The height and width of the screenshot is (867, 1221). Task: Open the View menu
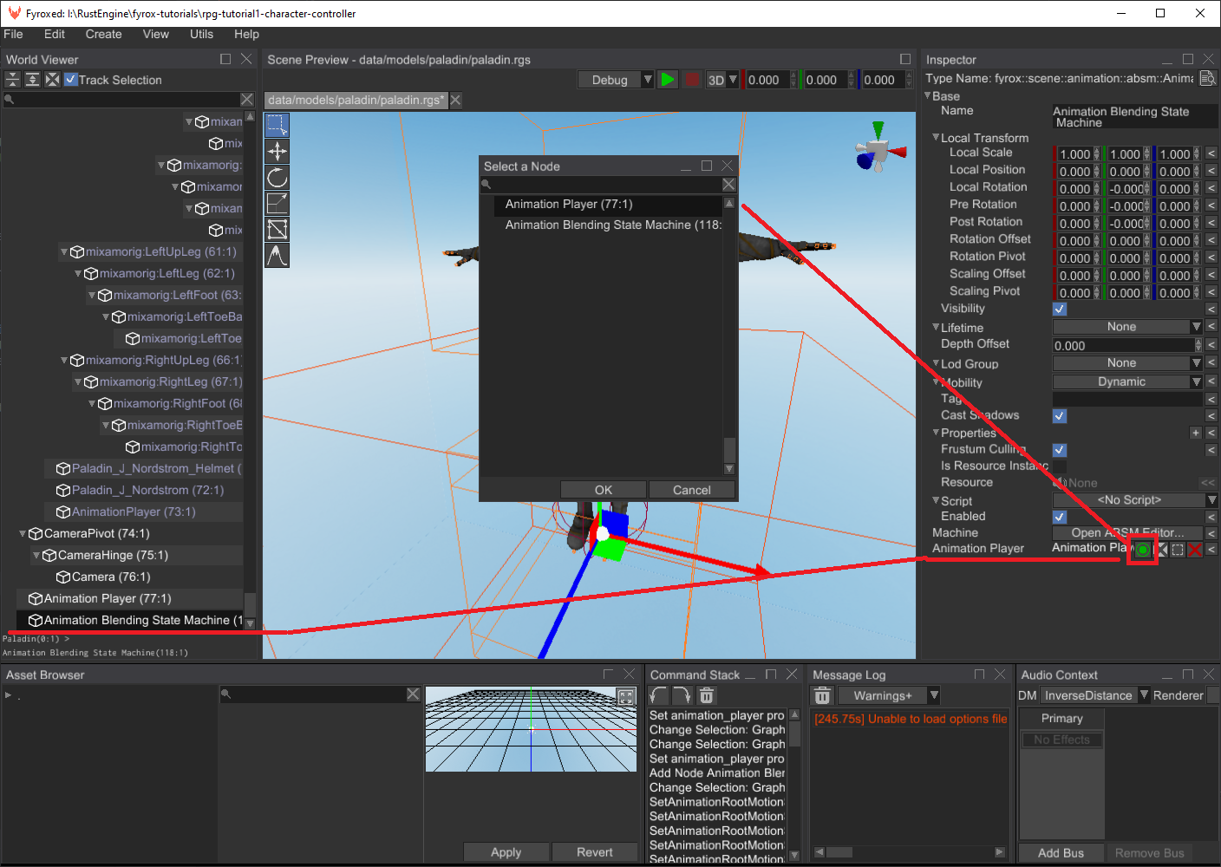click(155, 34)
